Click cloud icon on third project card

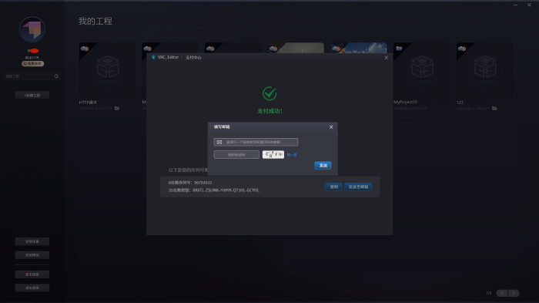(x=210, y=49)
